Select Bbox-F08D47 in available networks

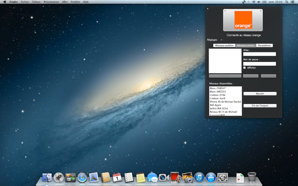click(225, 88)
